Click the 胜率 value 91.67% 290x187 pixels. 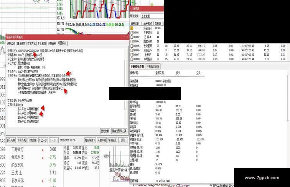(x=158, y=164)
